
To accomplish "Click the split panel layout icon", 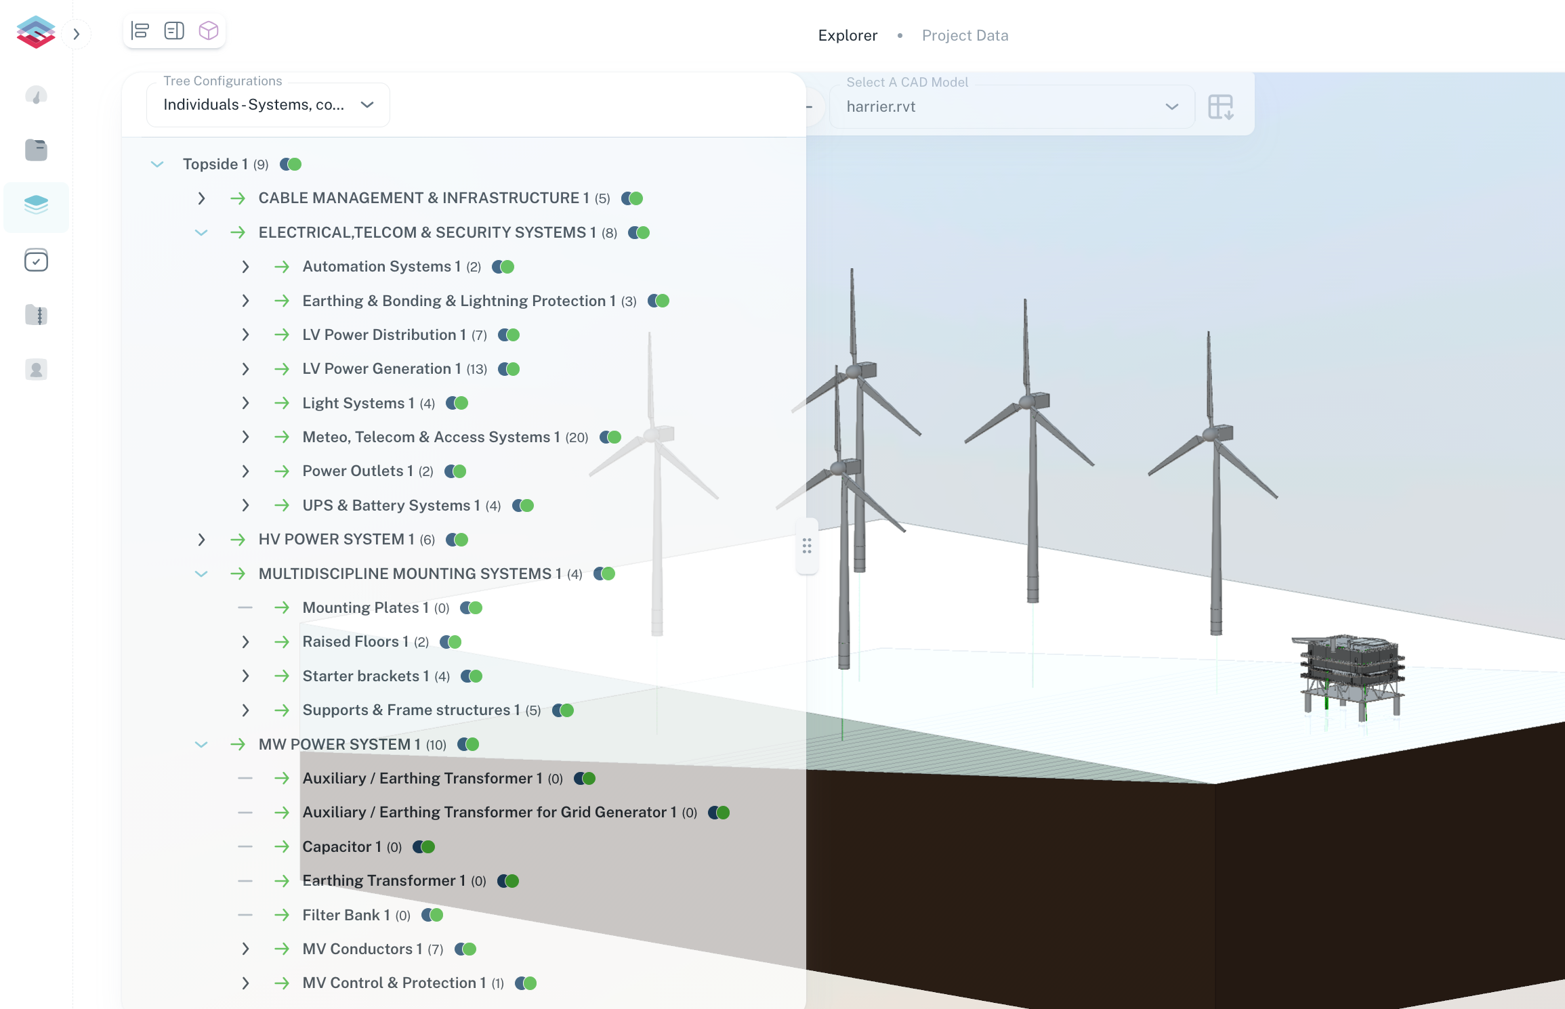I will [x=174, y=30].
